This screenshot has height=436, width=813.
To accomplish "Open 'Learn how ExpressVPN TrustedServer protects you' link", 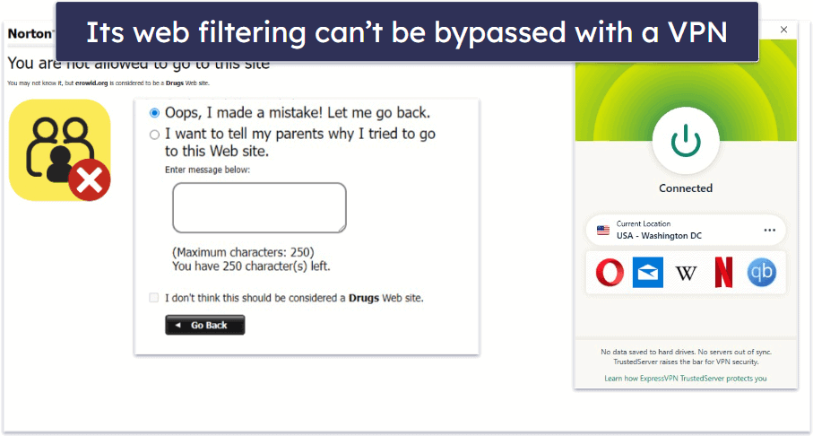I will click(x=686, y=379).
